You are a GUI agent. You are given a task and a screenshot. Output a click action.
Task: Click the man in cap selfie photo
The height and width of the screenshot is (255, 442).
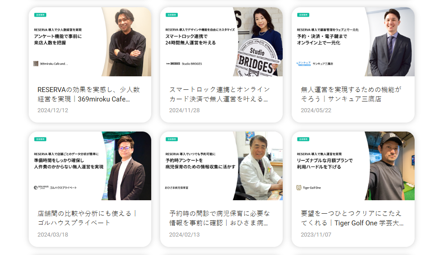pyautogui.click(x=390, y=166)
